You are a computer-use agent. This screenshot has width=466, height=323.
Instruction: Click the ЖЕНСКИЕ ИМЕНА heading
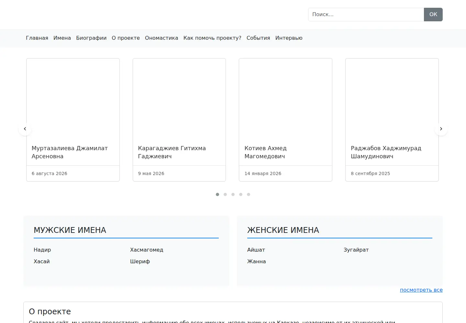pyautogui.click(x=283, y=230)
